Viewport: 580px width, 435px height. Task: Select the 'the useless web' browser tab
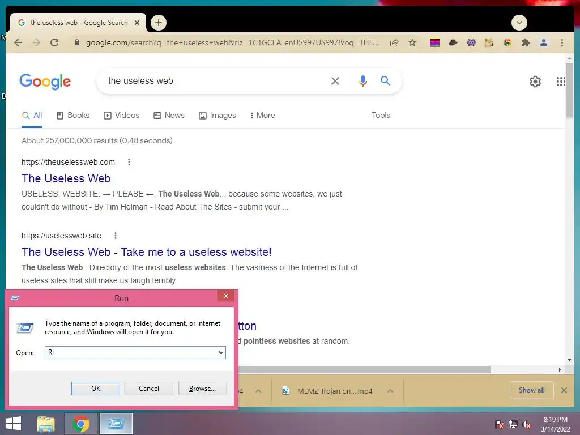[x=78, y=23]
